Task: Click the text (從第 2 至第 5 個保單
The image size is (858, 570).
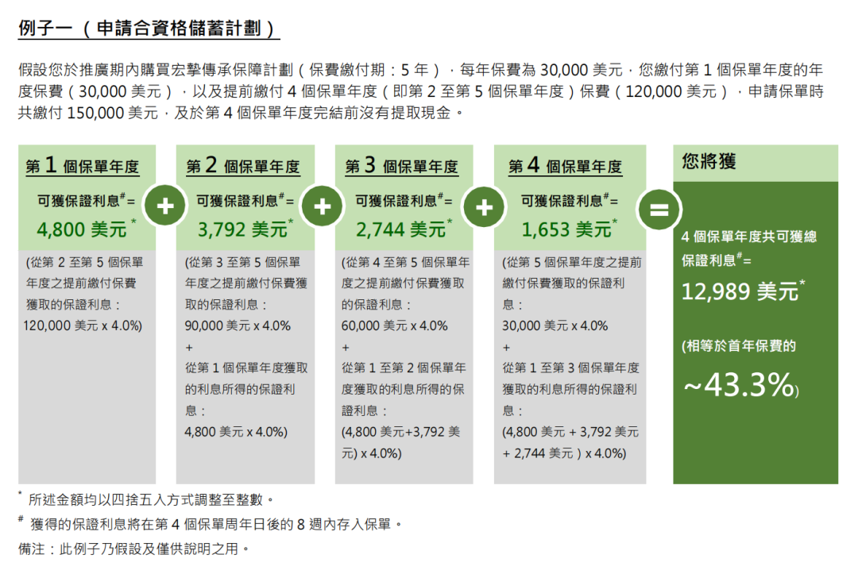Action: coord(84,263)
